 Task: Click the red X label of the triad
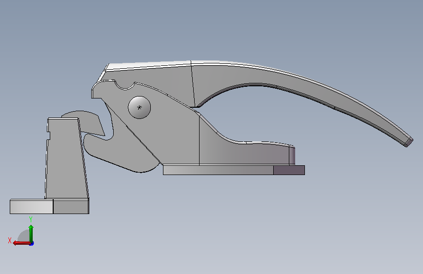(x=10, y=240)
